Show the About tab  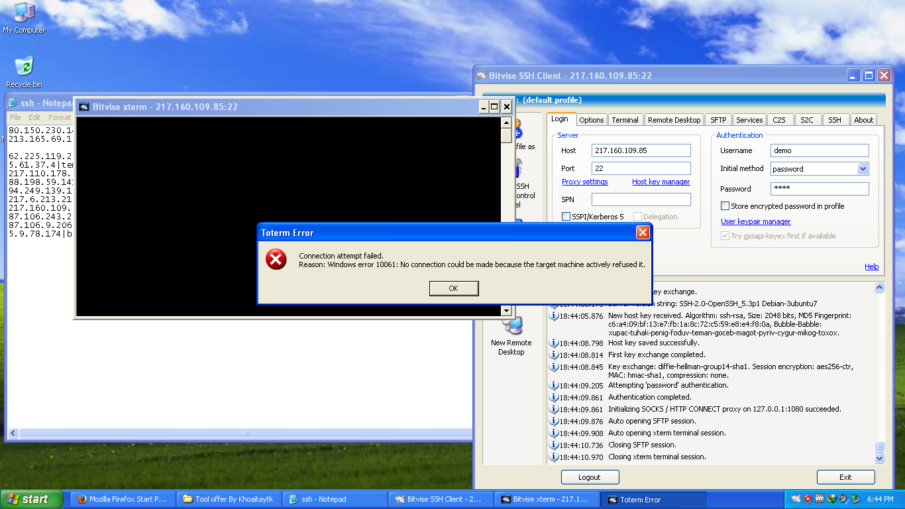pos(863,120)
